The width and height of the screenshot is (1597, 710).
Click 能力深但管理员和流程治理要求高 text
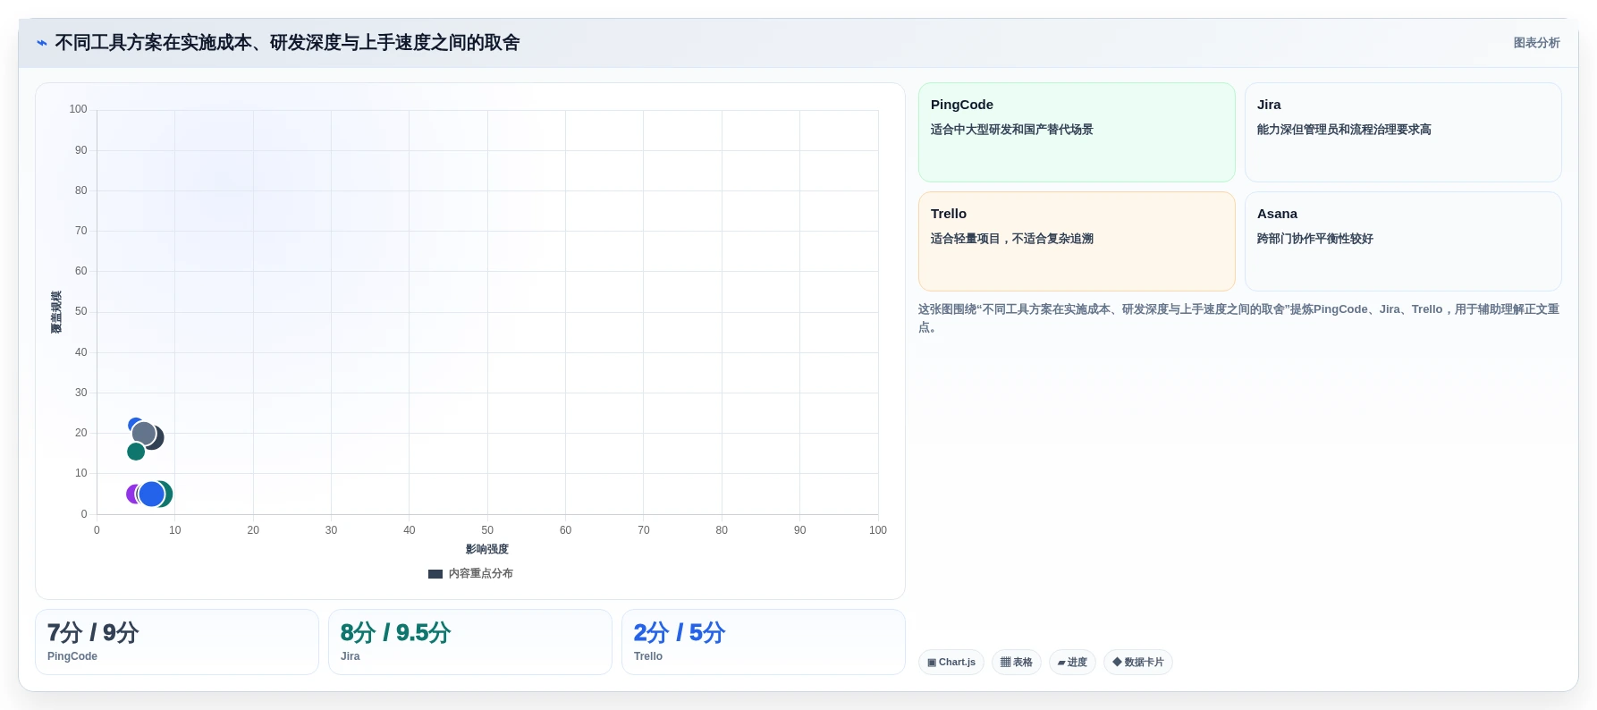point(1344,130)
